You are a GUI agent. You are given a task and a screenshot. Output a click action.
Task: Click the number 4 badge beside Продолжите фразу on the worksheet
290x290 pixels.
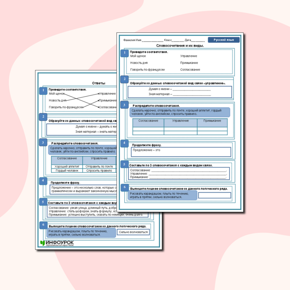coord(124,143)
